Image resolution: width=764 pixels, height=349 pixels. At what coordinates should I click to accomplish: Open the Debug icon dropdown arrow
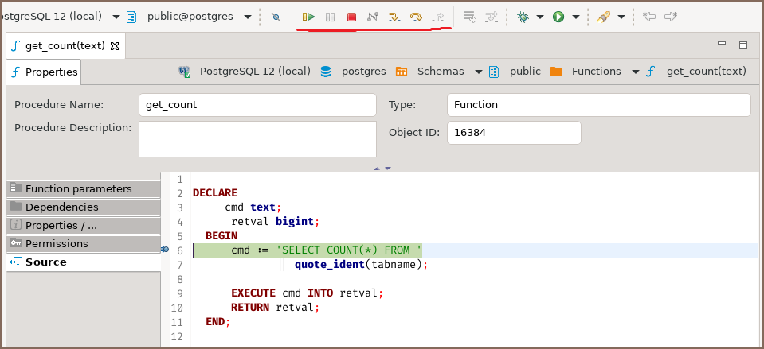[x=540, y=17]
